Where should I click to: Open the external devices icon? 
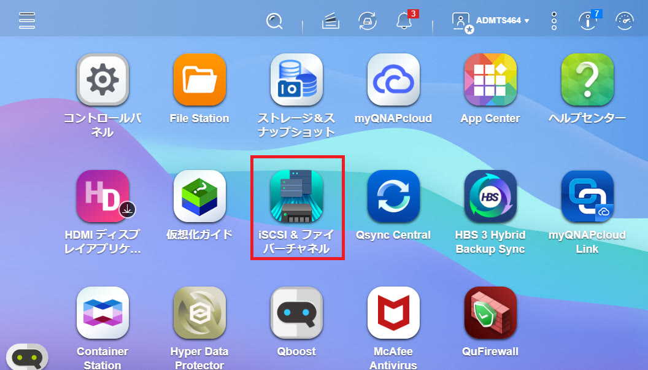(x=368, y=21)
